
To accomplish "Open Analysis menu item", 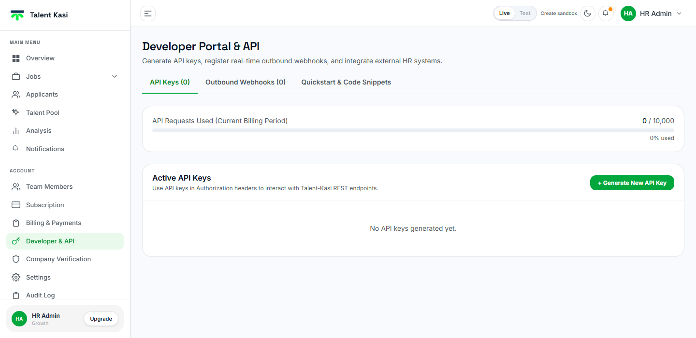I will (x=65, y=131).
